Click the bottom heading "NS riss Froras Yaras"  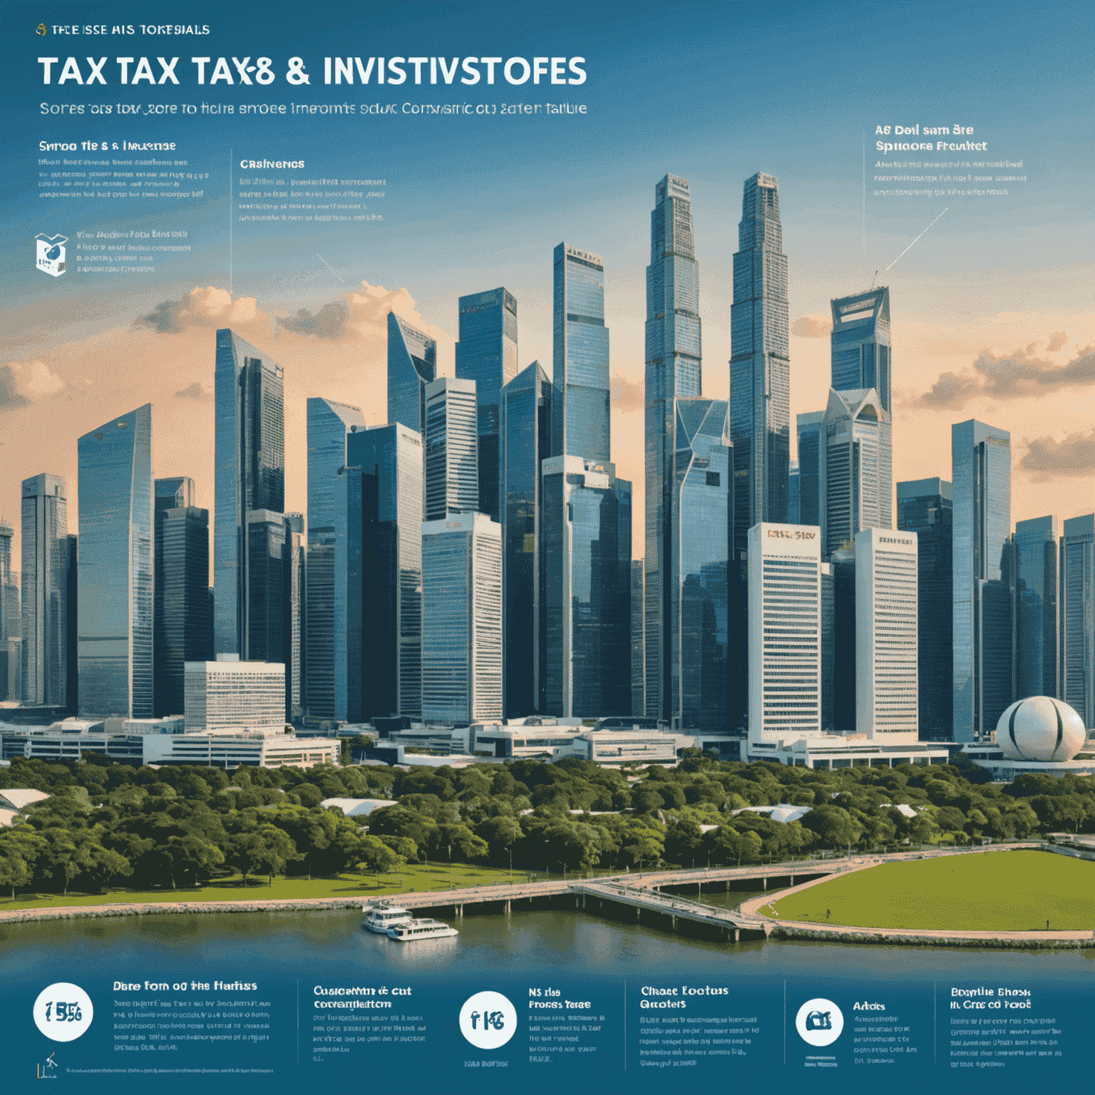[x=559, y=998]
